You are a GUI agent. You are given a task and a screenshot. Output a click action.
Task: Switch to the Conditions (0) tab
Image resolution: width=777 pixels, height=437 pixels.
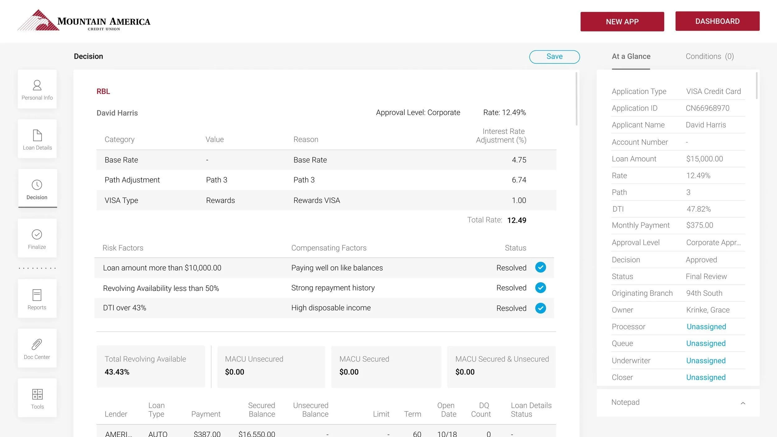click(x=710, y=57)
